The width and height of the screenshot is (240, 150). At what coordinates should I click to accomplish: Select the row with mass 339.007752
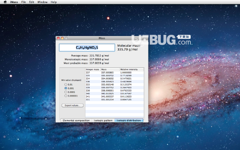114,88
